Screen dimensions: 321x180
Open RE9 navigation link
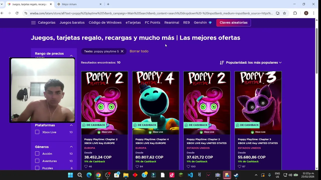(186, 22)
